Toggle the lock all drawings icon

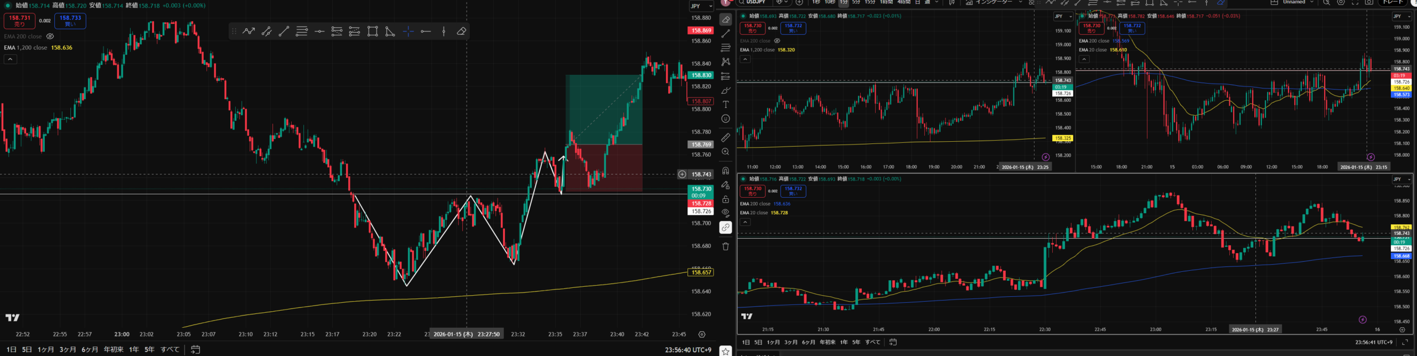click(726, 199)
